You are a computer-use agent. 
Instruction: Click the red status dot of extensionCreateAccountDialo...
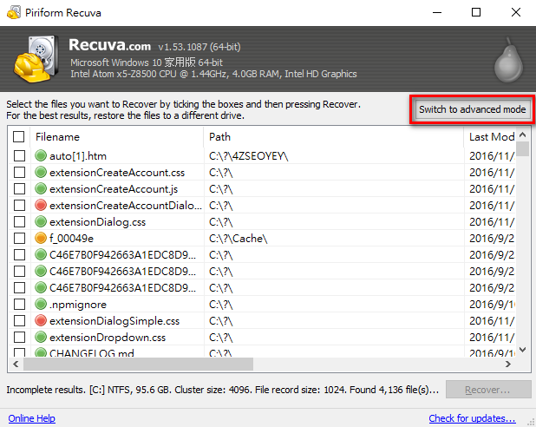tap(41, 206)
